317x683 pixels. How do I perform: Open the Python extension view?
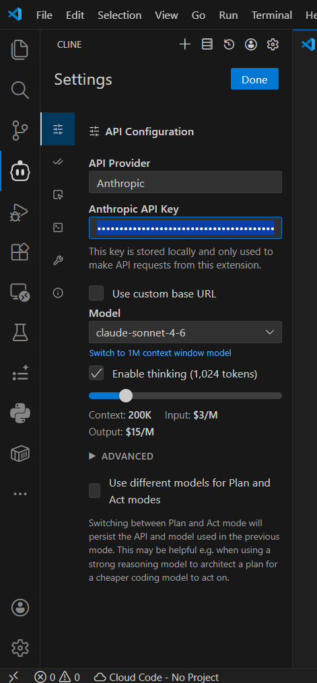20,413
